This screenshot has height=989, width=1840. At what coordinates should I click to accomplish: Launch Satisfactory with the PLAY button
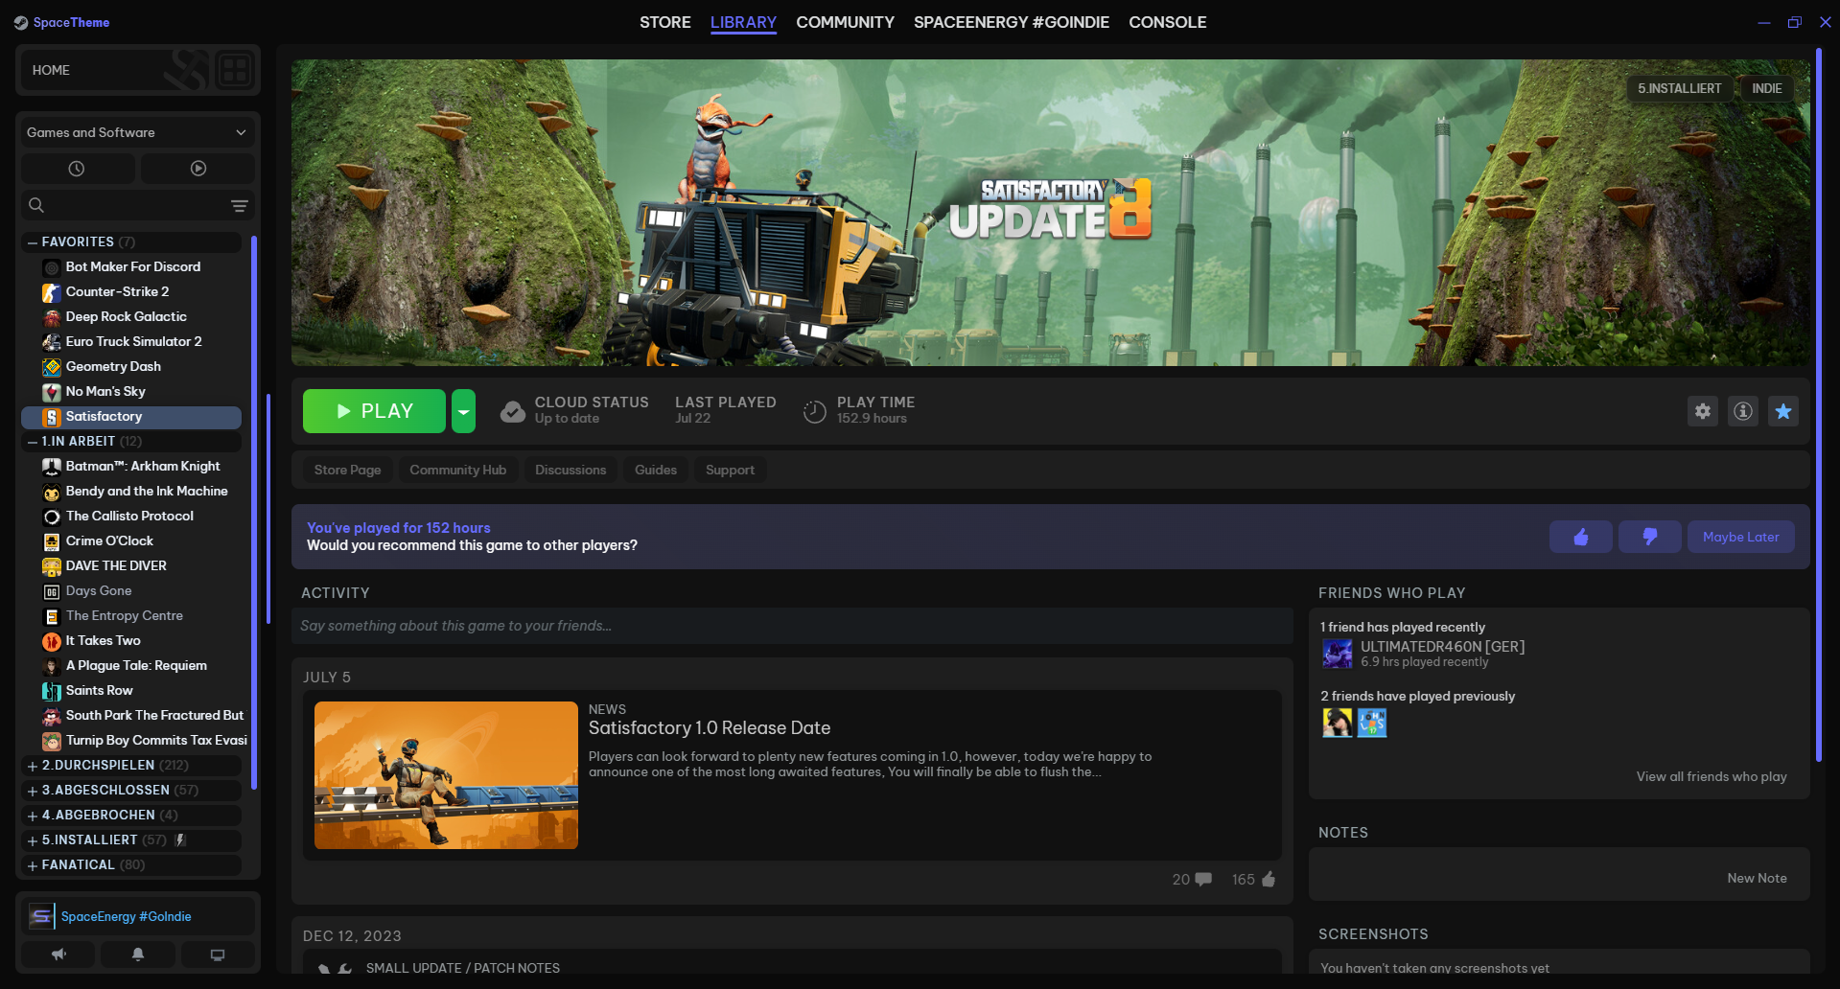(374, 411)
